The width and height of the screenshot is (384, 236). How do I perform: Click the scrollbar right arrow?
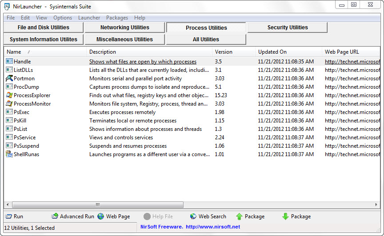(x=376, y=205)
